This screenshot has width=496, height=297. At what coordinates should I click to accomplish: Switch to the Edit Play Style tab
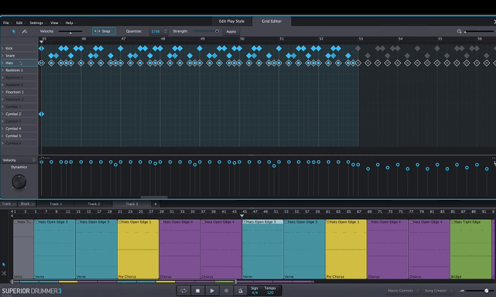point(232,21)
